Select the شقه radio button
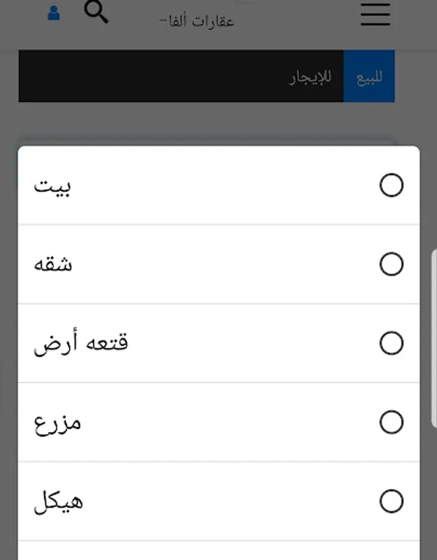 [392, 264]
